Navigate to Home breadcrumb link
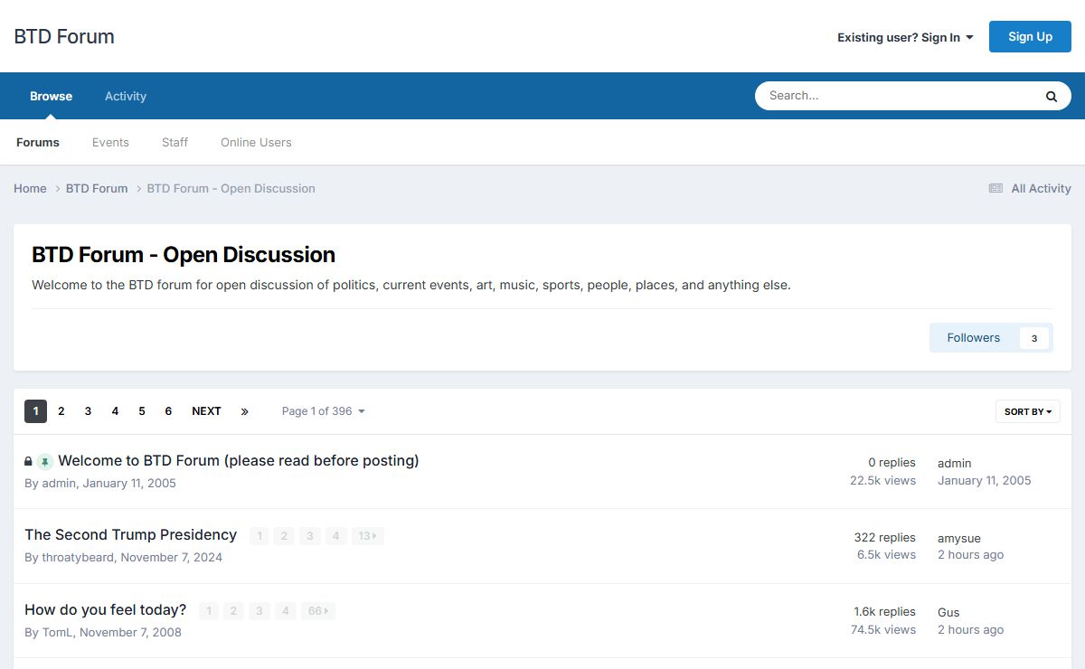The height and width of the screenshot is (669, 1085). pos(30,188)
